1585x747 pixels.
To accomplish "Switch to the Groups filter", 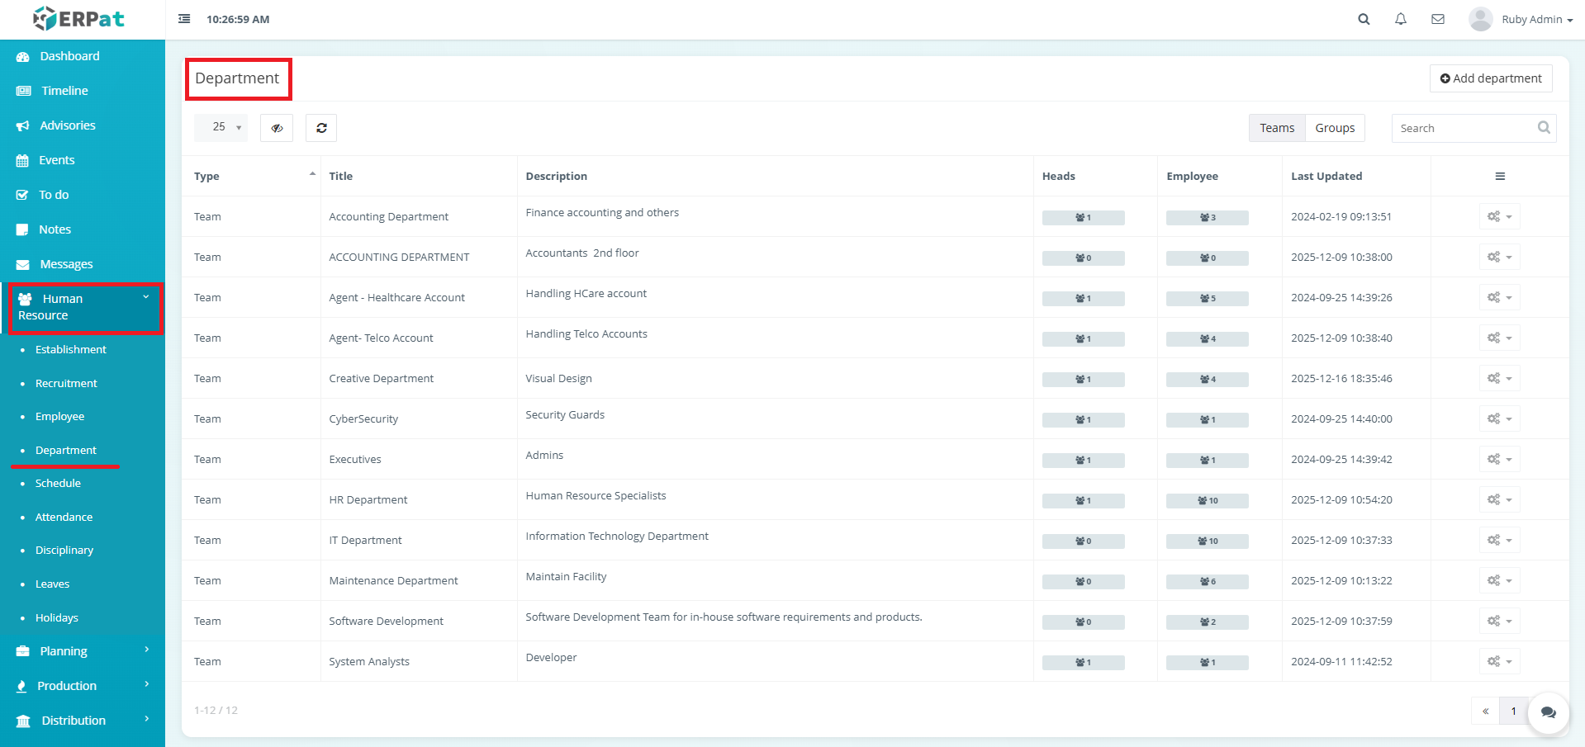I will tap(1335, 128).
